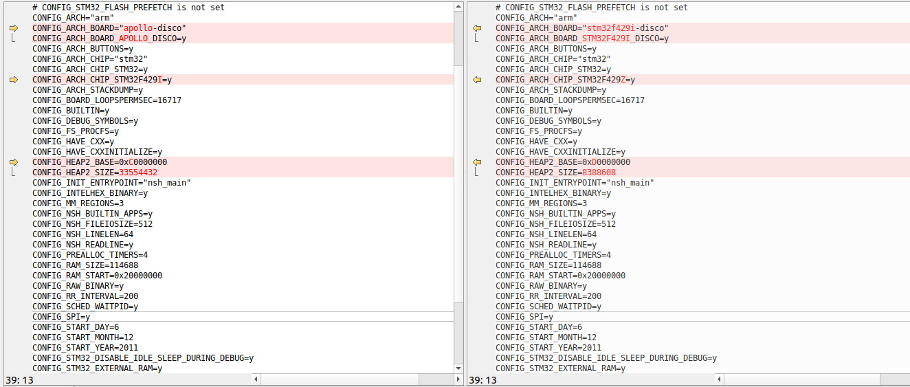The width and height of the screenshot is (910, 387).
Task: Click left pane horizontal scrollbar right arrow
Action: point(459,379)
